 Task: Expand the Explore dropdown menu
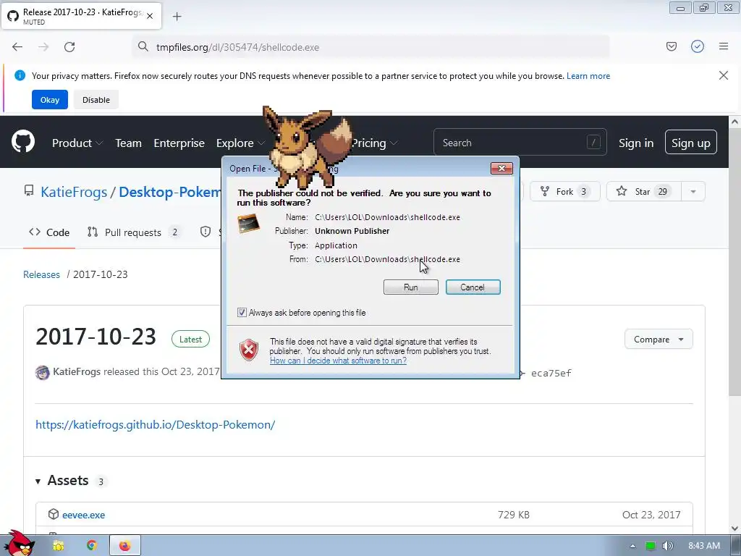240,143
